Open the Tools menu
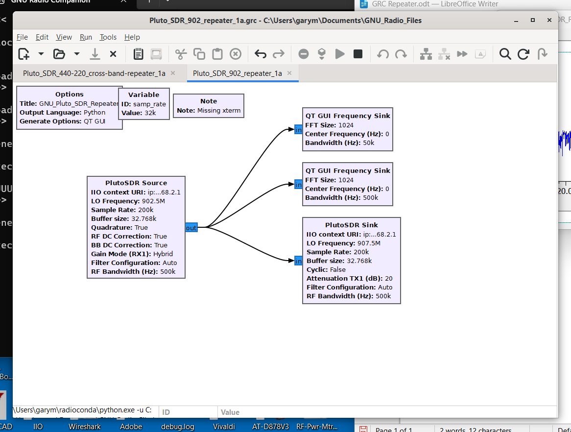571x432 pixels. (108, 37)
